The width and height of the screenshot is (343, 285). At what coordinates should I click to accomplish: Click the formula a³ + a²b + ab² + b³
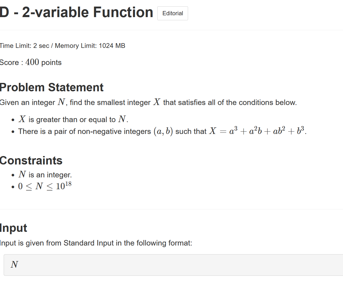(x=267, y=131)
